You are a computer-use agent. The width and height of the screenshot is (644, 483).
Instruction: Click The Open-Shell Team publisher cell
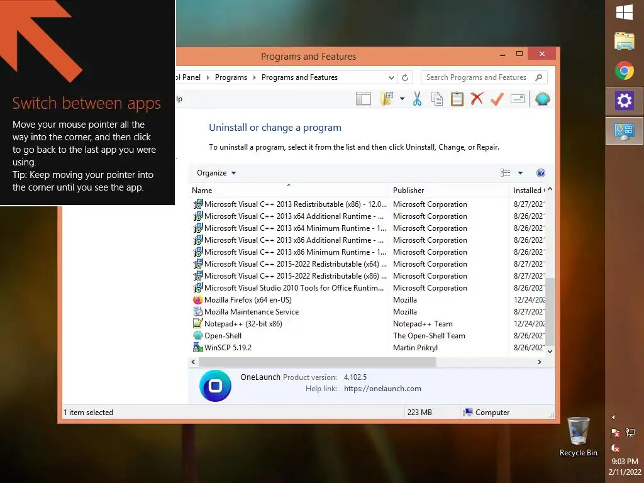pyautogui.click(x=429, y=336)
